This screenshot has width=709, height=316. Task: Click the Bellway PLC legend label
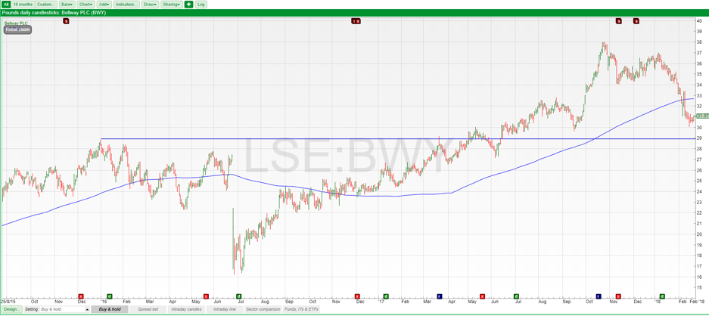(x=16, y=23)
